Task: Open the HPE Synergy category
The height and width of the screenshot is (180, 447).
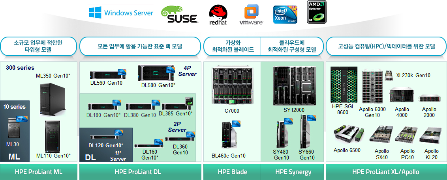Action: 293,172
